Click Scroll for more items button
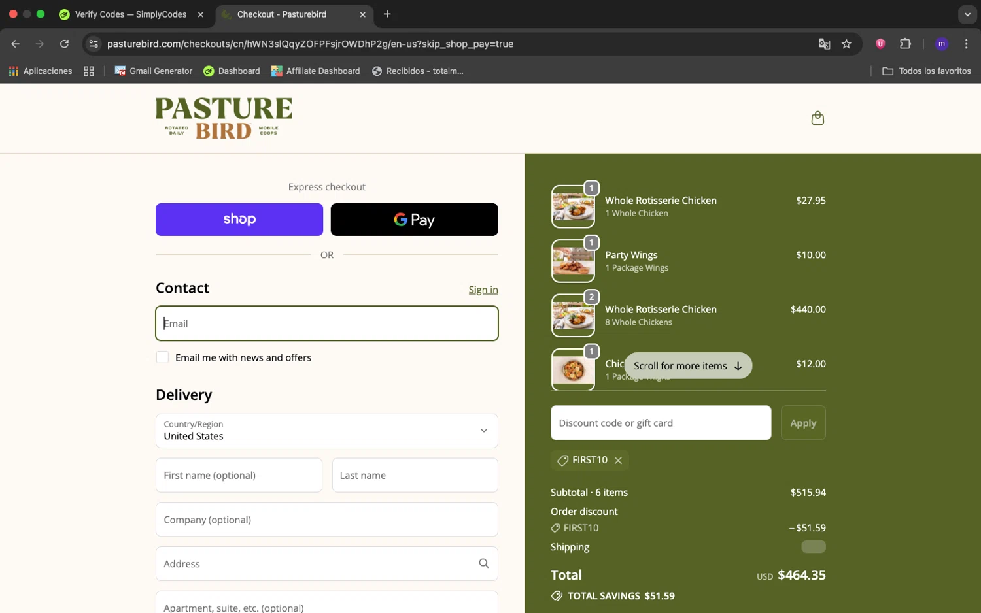Image resolution: width=981 pixels, height=613 pixels. [688, 365]
